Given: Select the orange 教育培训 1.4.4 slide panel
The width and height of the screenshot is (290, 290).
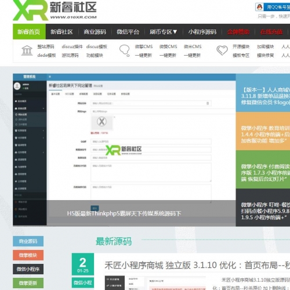Looking at the screenshot, I should click(x=263, y=131).
